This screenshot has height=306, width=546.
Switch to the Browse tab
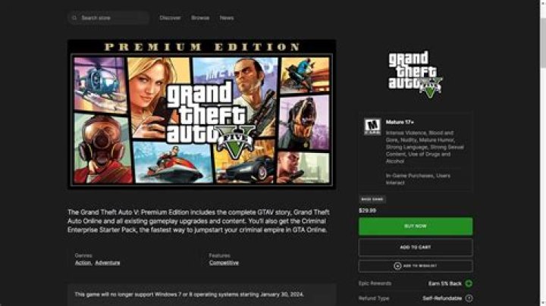200,17
